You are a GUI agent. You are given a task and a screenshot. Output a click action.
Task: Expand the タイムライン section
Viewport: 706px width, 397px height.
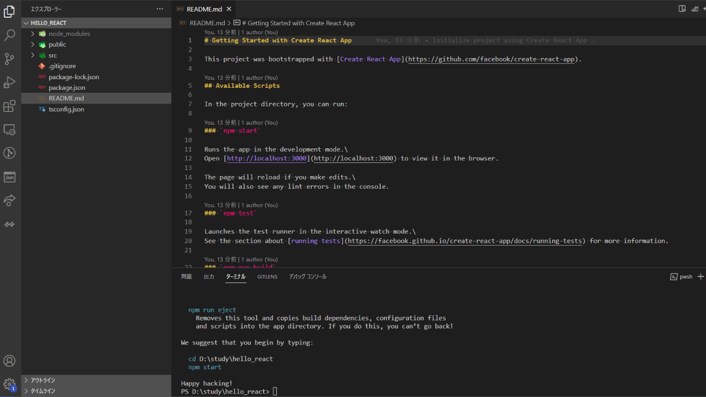point(96,391)
